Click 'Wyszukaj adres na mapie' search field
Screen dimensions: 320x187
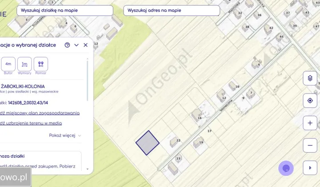(172, 10)
